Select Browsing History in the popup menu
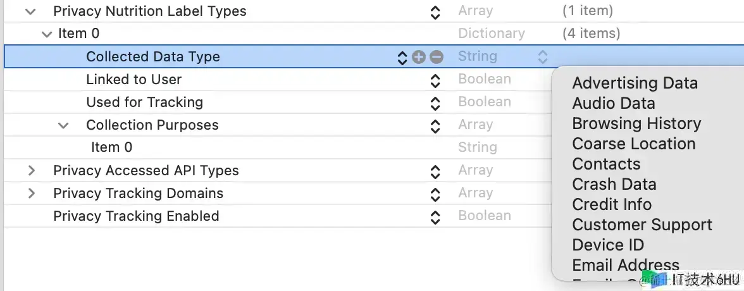Viewport: 744px width, 291px height. click(636, 123)
